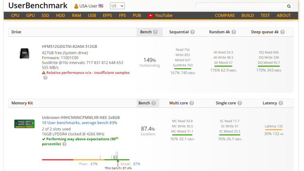Open the USB menu
Image resolution: width=304 pixels, height=171 pixels.
92,16
